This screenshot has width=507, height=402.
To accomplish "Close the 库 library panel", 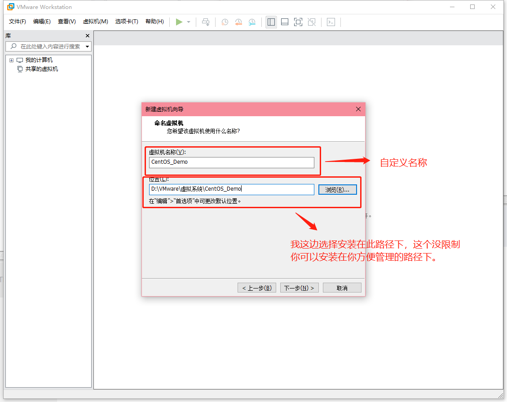I will [x=87, y=35].
